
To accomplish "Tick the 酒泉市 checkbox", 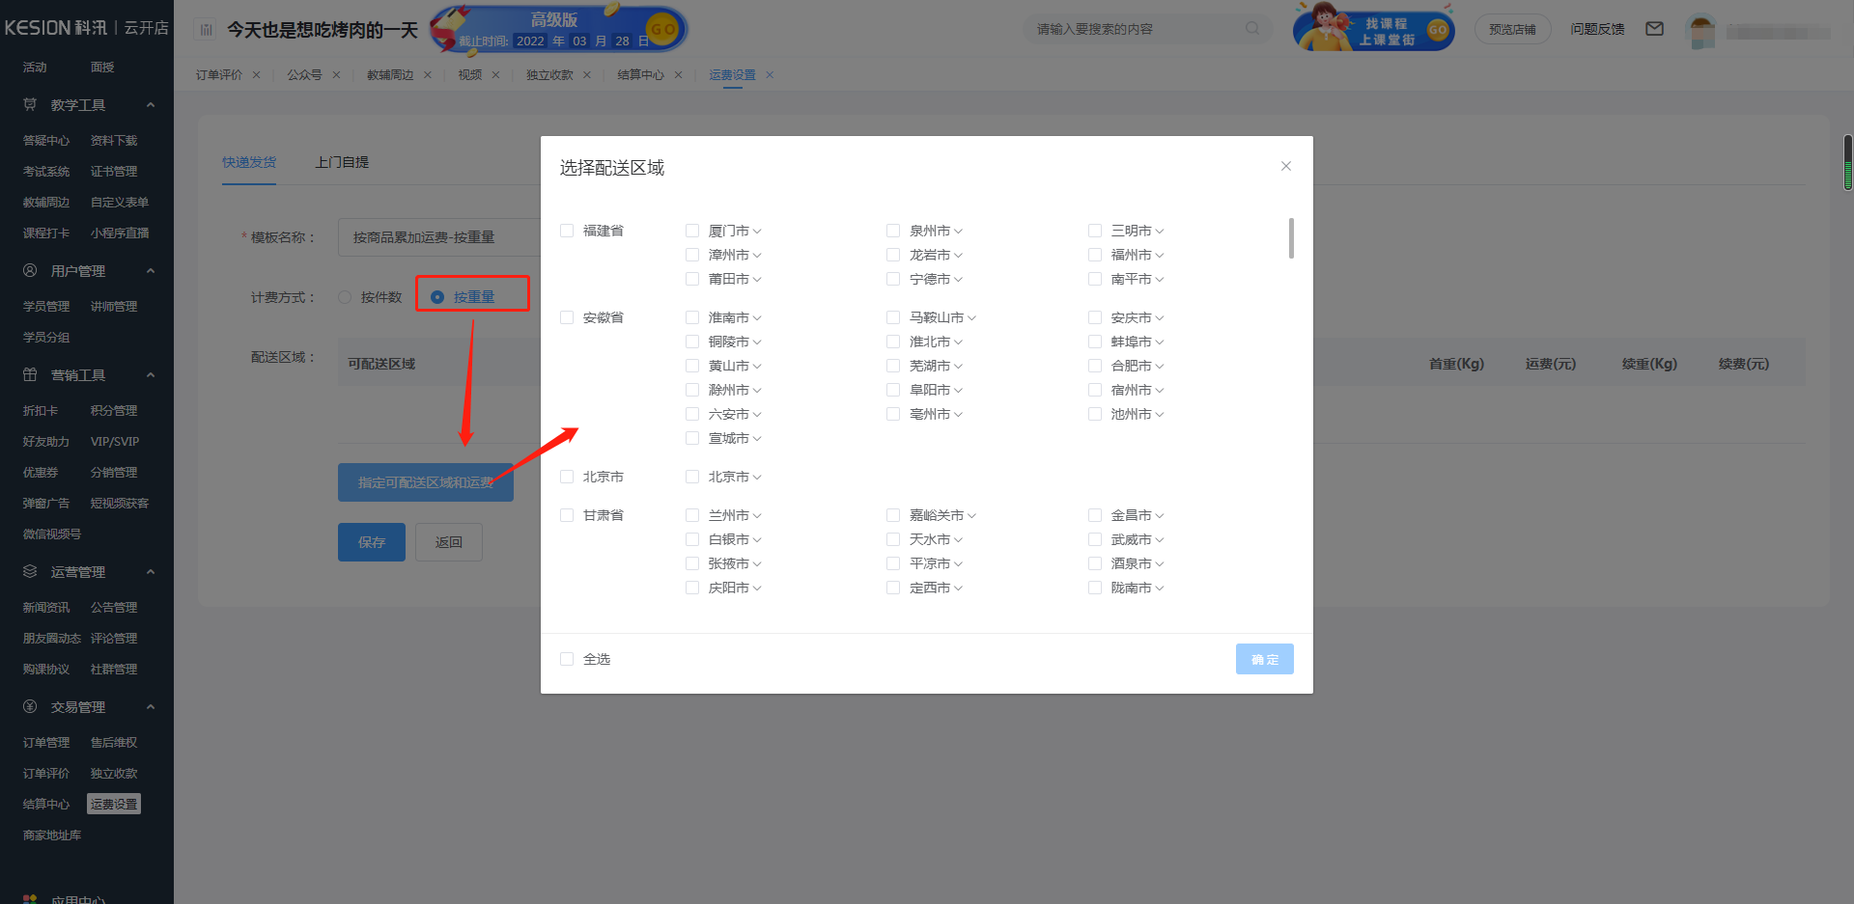I will (x=1095, y=563).
